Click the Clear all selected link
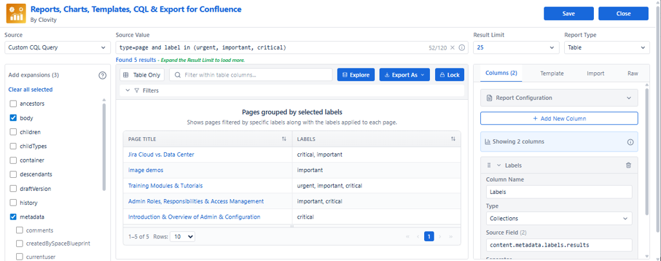Screen dimensions: 661x261 [x=30, y=89]
